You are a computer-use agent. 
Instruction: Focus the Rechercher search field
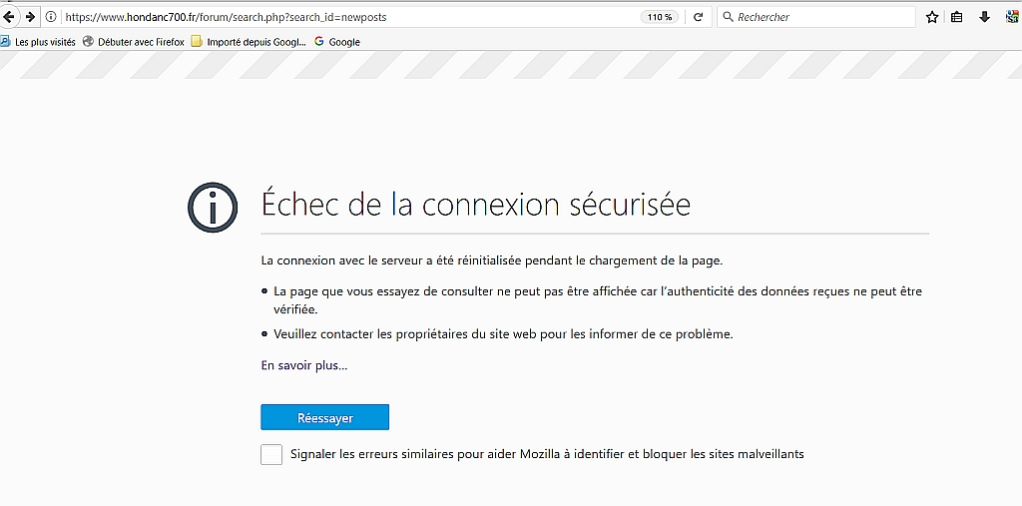coord(818,17)
